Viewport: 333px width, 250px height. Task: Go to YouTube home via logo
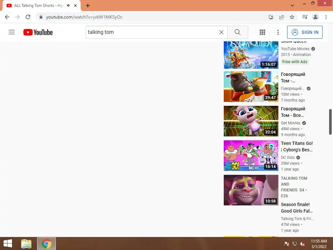38,32
